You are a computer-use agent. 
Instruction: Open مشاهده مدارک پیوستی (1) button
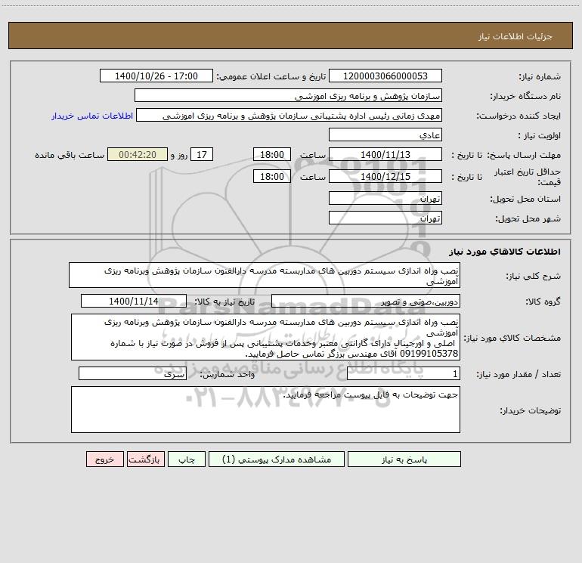[x=277, y=459]
